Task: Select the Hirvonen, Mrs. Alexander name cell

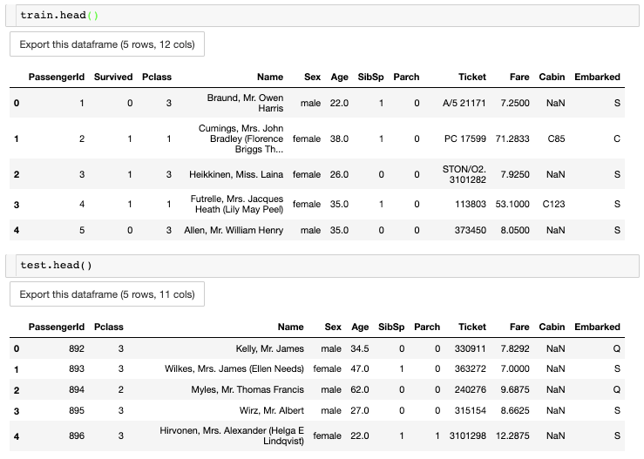Action: tap(232, 435)
